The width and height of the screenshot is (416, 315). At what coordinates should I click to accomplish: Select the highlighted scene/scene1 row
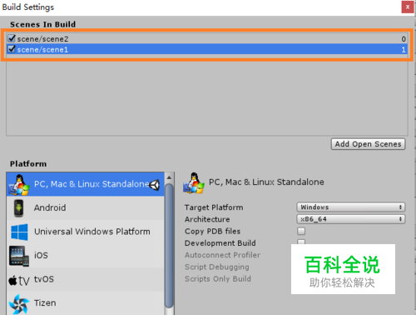click(x=207, y=49)
